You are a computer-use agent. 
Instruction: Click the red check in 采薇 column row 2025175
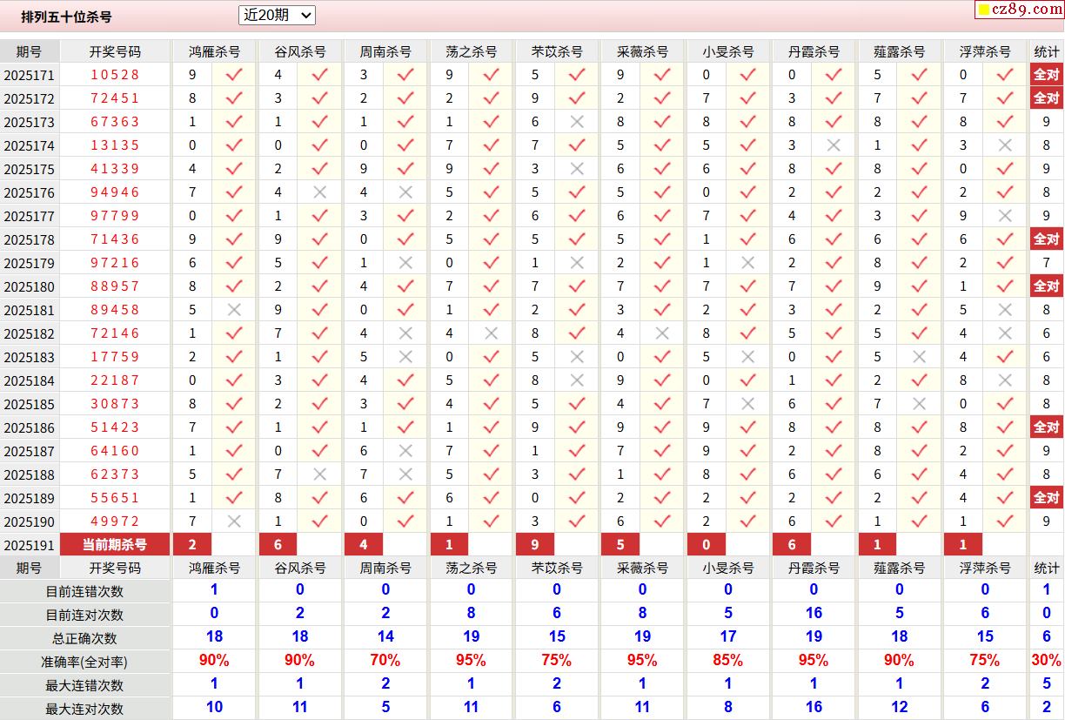click(x=662, y=169)
